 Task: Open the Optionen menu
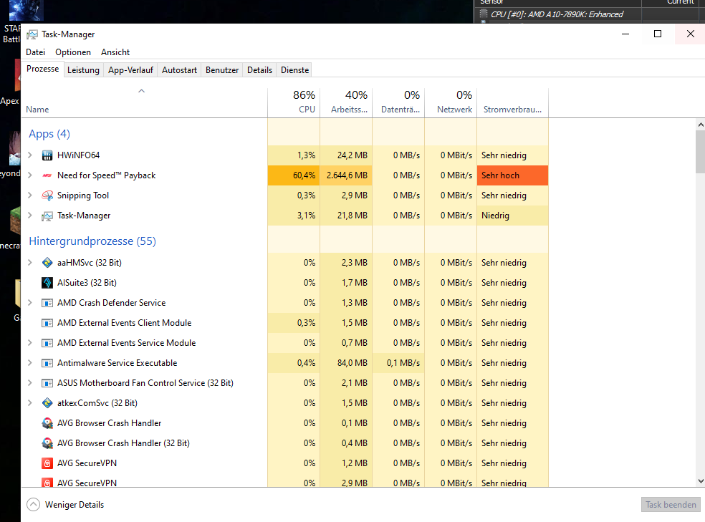click(73, 52)
